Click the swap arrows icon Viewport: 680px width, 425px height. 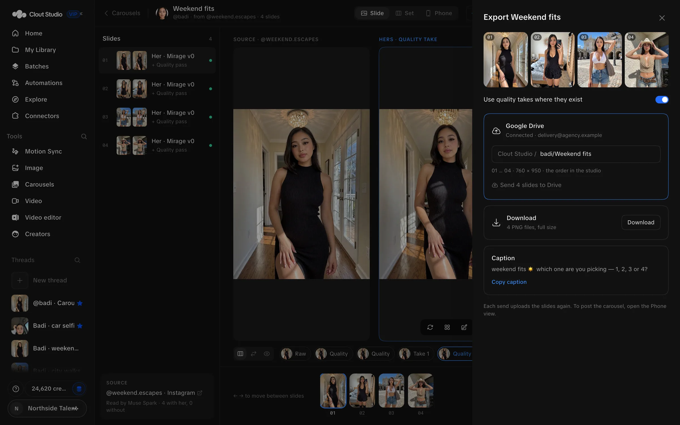(x=254, y=354)
